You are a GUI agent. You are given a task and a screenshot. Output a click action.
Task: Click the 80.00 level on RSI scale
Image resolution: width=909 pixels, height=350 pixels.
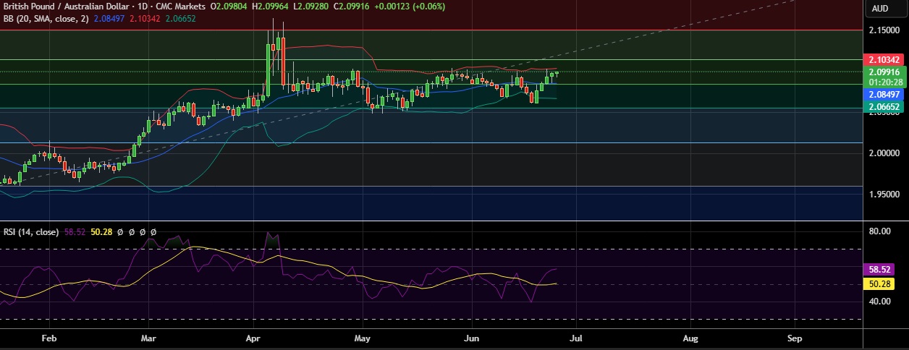[879, 231]
